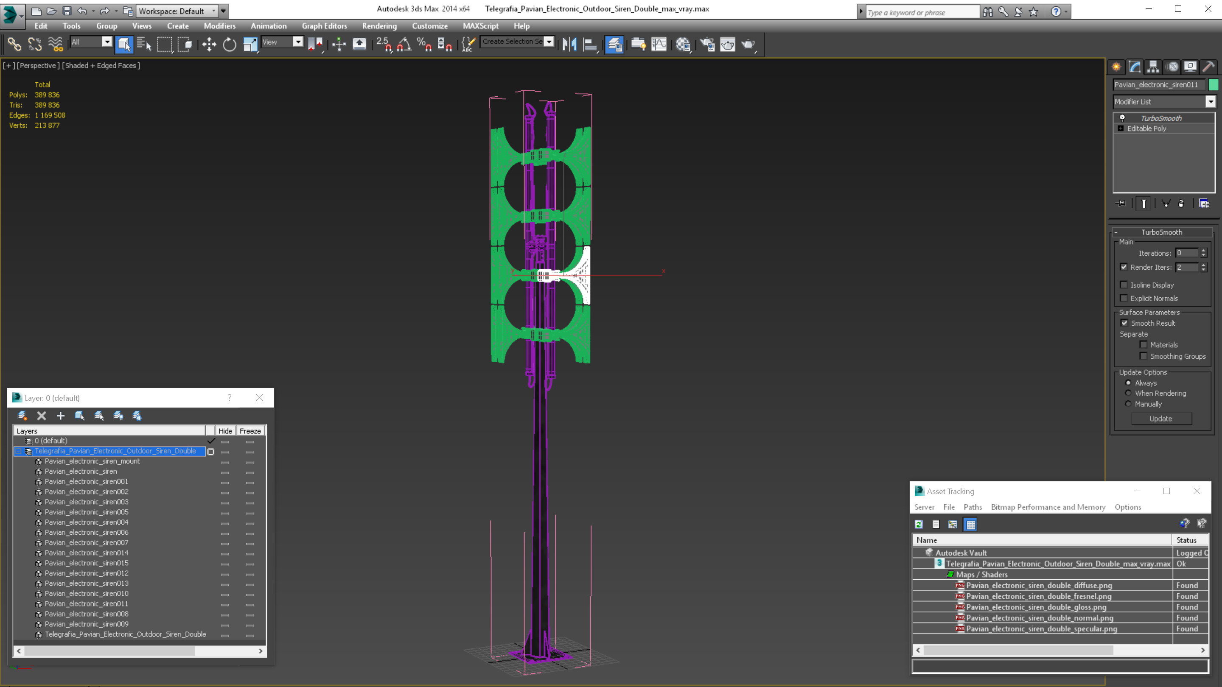
Task: Toggle the Explicit Normals checkbox
Action: point(1124,298)
